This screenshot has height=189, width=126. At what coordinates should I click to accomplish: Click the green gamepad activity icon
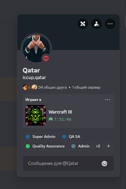pyautogui.click(x=51, y=119)
